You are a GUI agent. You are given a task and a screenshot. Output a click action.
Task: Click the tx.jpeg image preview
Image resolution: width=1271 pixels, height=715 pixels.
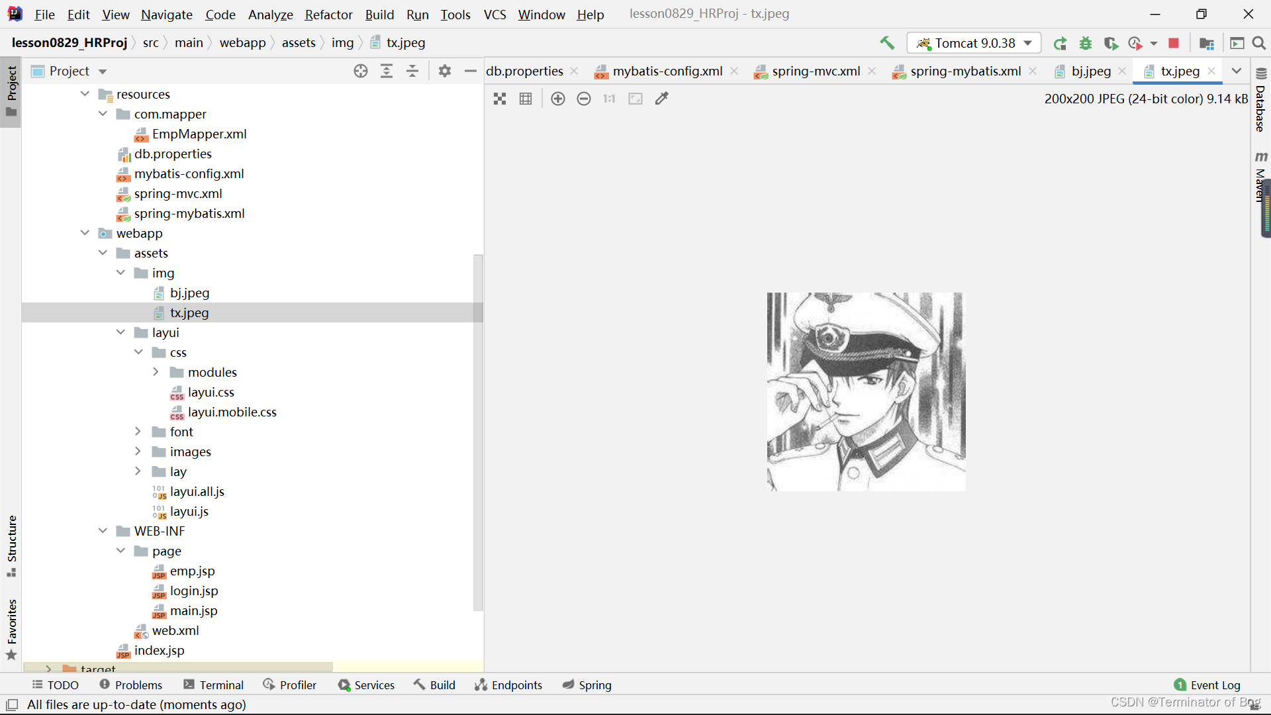pos(866,392)
